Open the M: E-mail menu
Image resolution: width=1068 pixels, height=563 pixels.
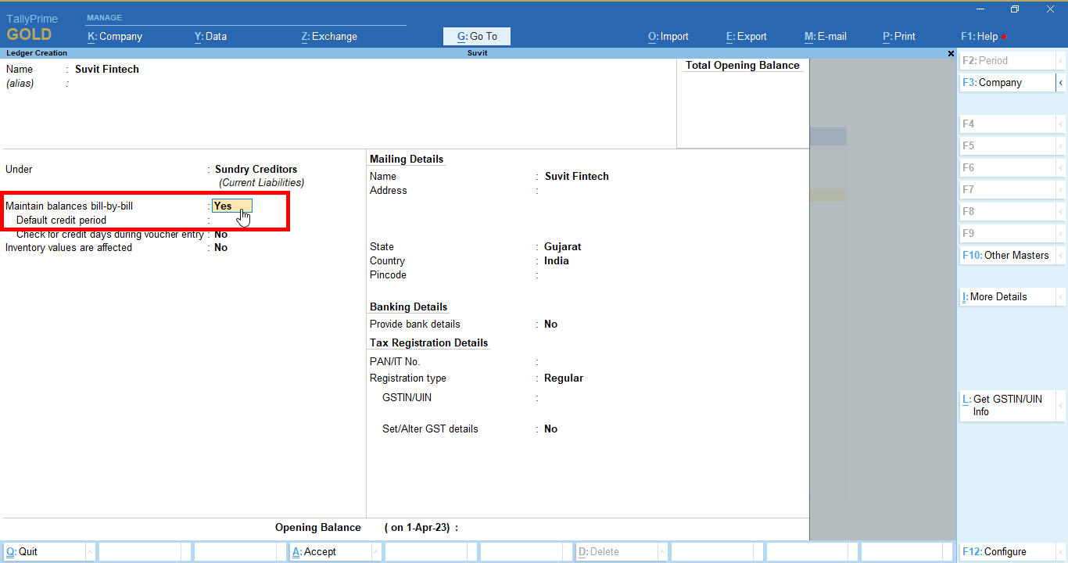pos(826,36)
